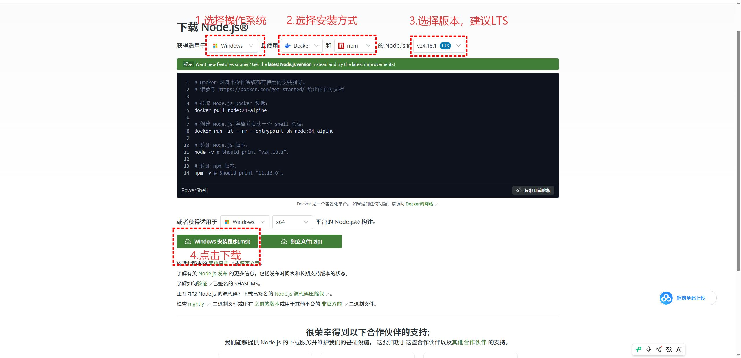This screenshot has width=741, height=358.
Task: Click the comment line with docker.com/get-started URL
Action: pyautogui.click(x=269, y=89)
